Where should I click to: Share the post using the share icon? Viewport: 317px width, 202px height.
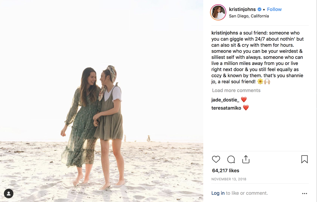(246, 159)
